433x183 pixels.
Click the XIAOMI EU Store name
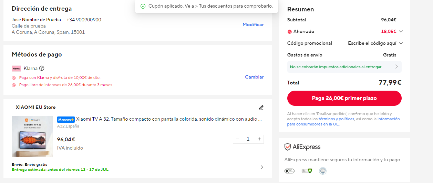click(35, 107)
